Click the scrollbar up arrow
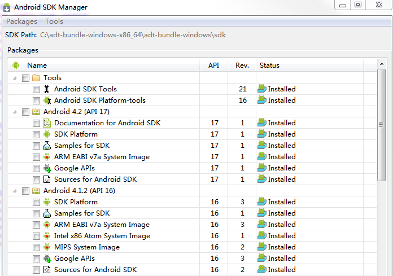Screen dimensions: 393x276 coord(382,64)
